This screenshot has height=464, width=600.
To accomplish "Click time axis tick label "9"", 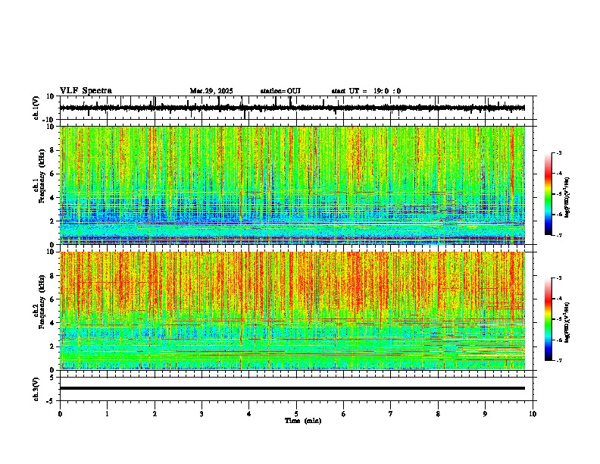I will point(485,414).
